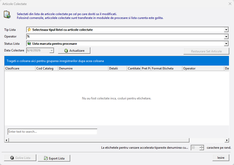Click the Actualizare button
234x165 pixels.
click(x=74, y=51)
